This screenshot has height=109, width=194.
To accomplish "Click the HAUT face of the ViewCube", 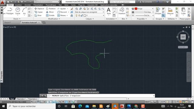I will [183, 37].
